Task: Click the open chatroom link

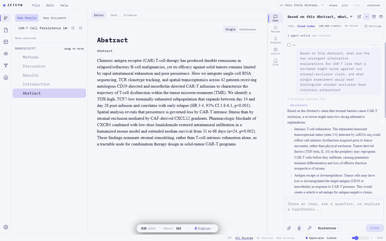Action: coord(321,36)
